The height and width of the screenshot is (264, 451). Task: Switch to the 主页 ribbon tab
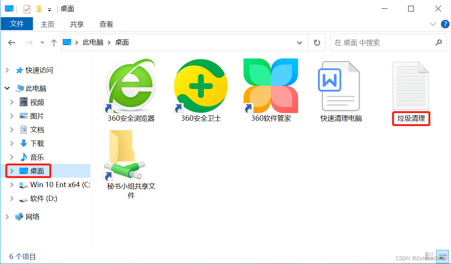coord(47,24)
